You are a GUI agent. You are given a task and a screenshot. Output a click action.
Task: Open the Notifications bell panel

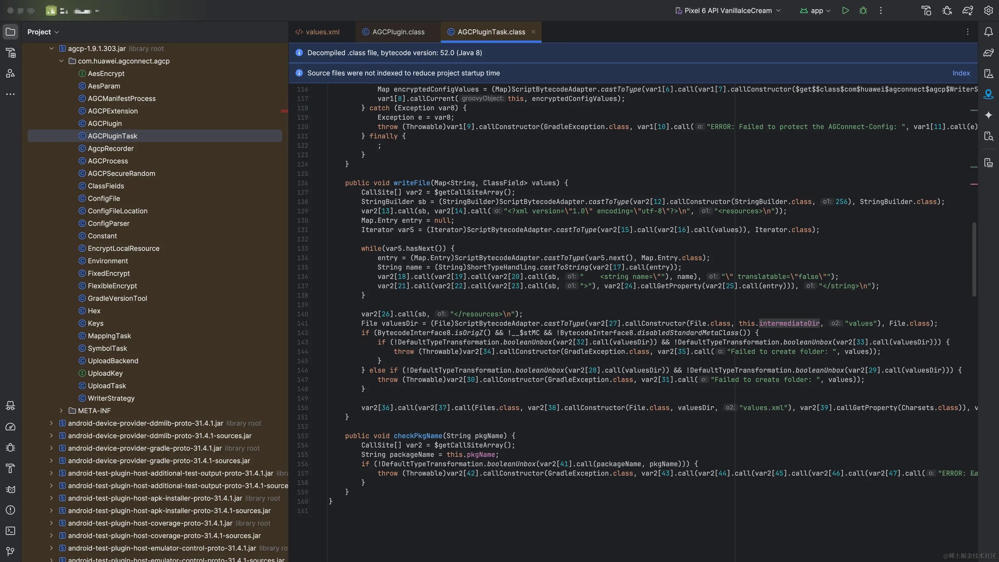coord(988,32)
